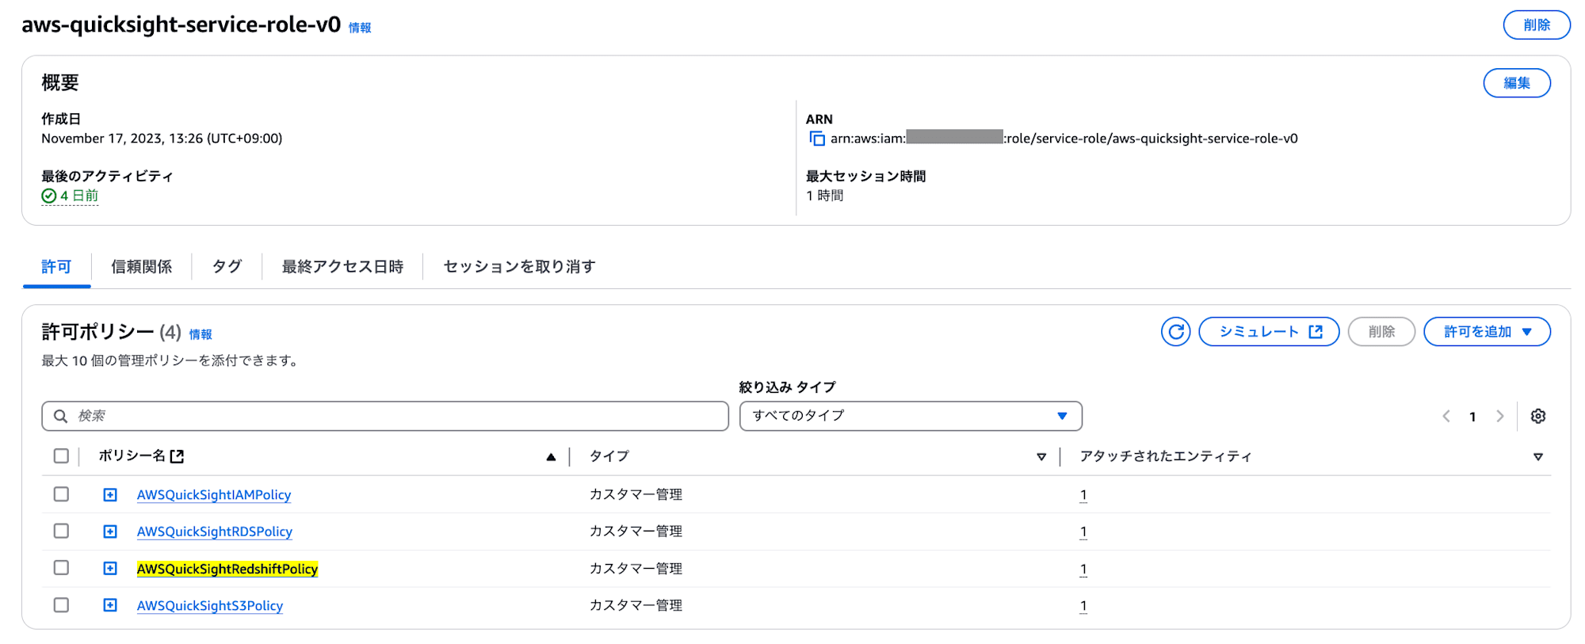This screenshot has height=644, width=1585.
Task: Open the 許可を追加 dropdown button
Action: pyautogui.click(x=1487, y=332)
